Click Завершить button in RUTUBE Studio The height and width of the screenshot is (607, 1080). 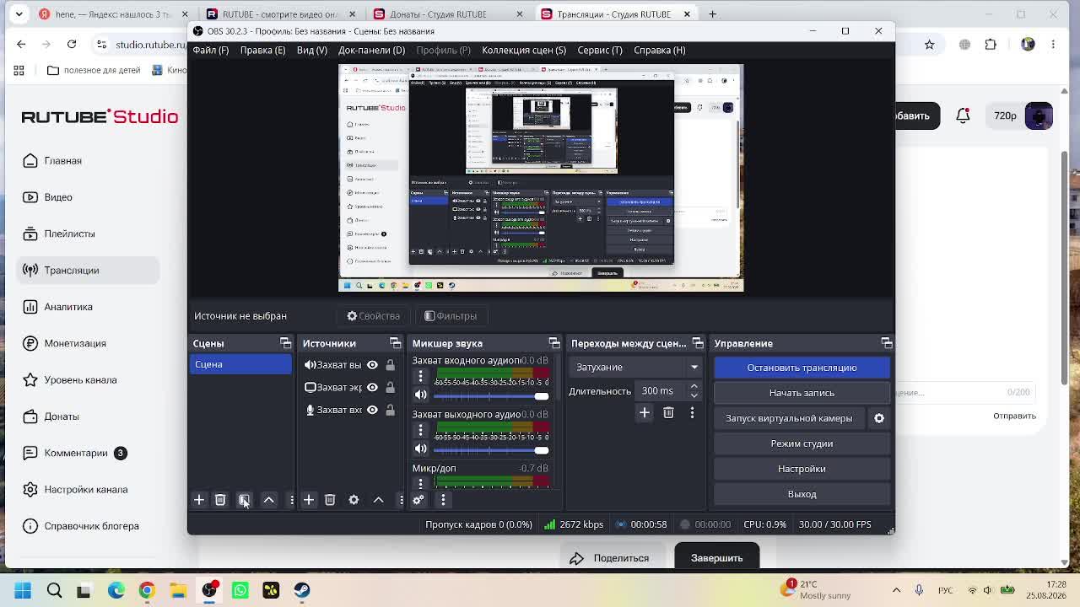[x=717, y=557]
